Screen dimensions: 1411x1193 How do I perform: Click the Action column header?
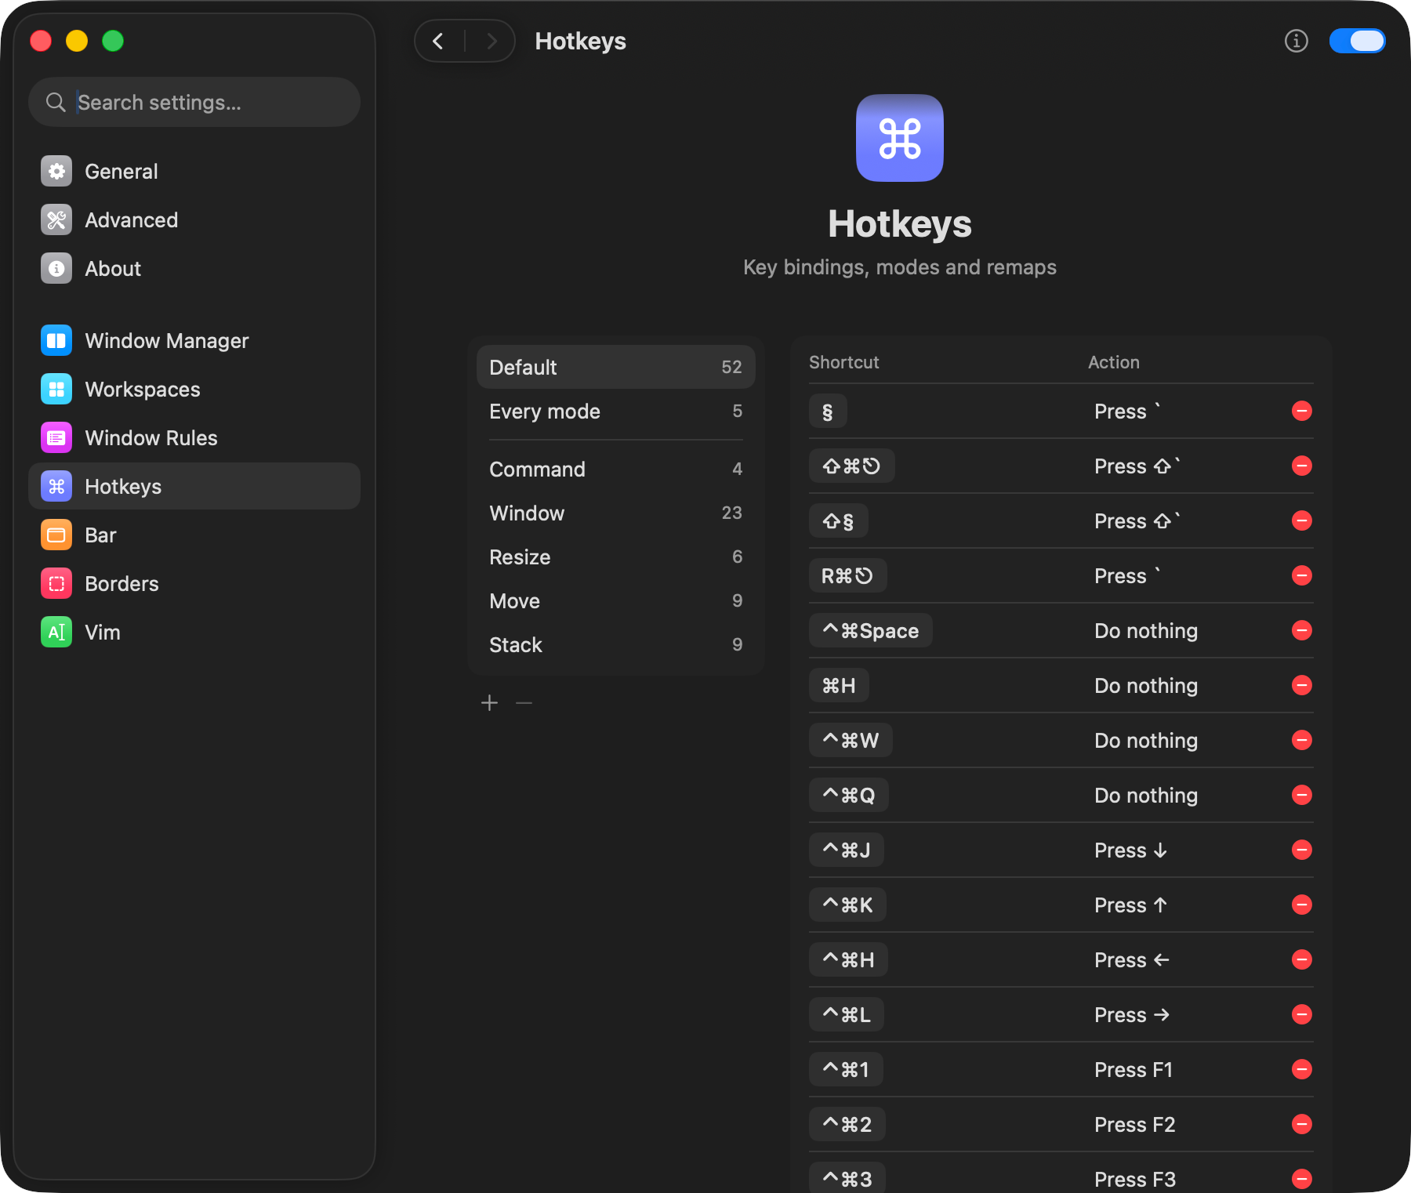click(x=1114, y=362)
